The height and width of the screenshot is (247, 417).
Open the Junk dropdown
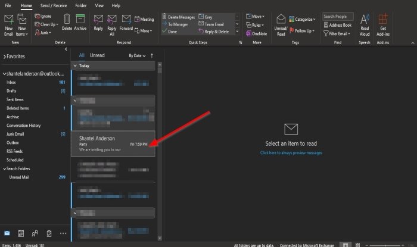pos(43,33)
